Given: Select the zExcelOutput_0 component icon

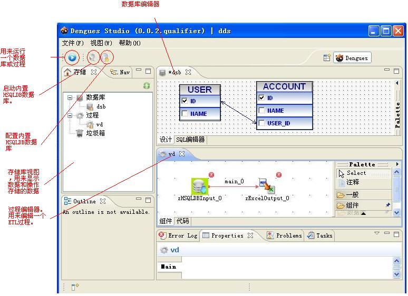Looking at the screenshot, I should pos(267,186).
